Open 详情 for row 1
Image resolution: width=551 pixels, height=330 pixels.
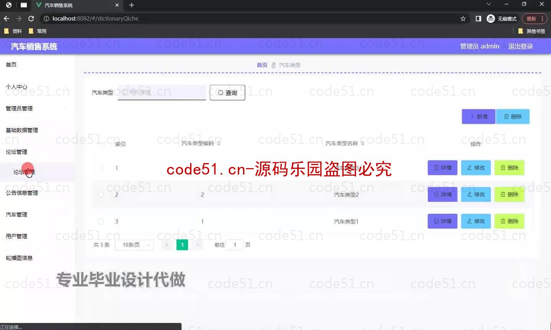click(x=442, y=168)
